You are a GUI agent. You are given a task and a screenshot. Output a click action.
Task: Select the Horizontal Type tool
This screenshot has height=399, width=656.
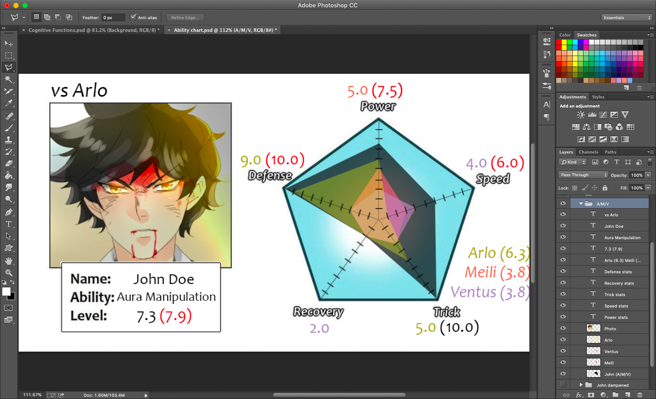pos(9,224)
